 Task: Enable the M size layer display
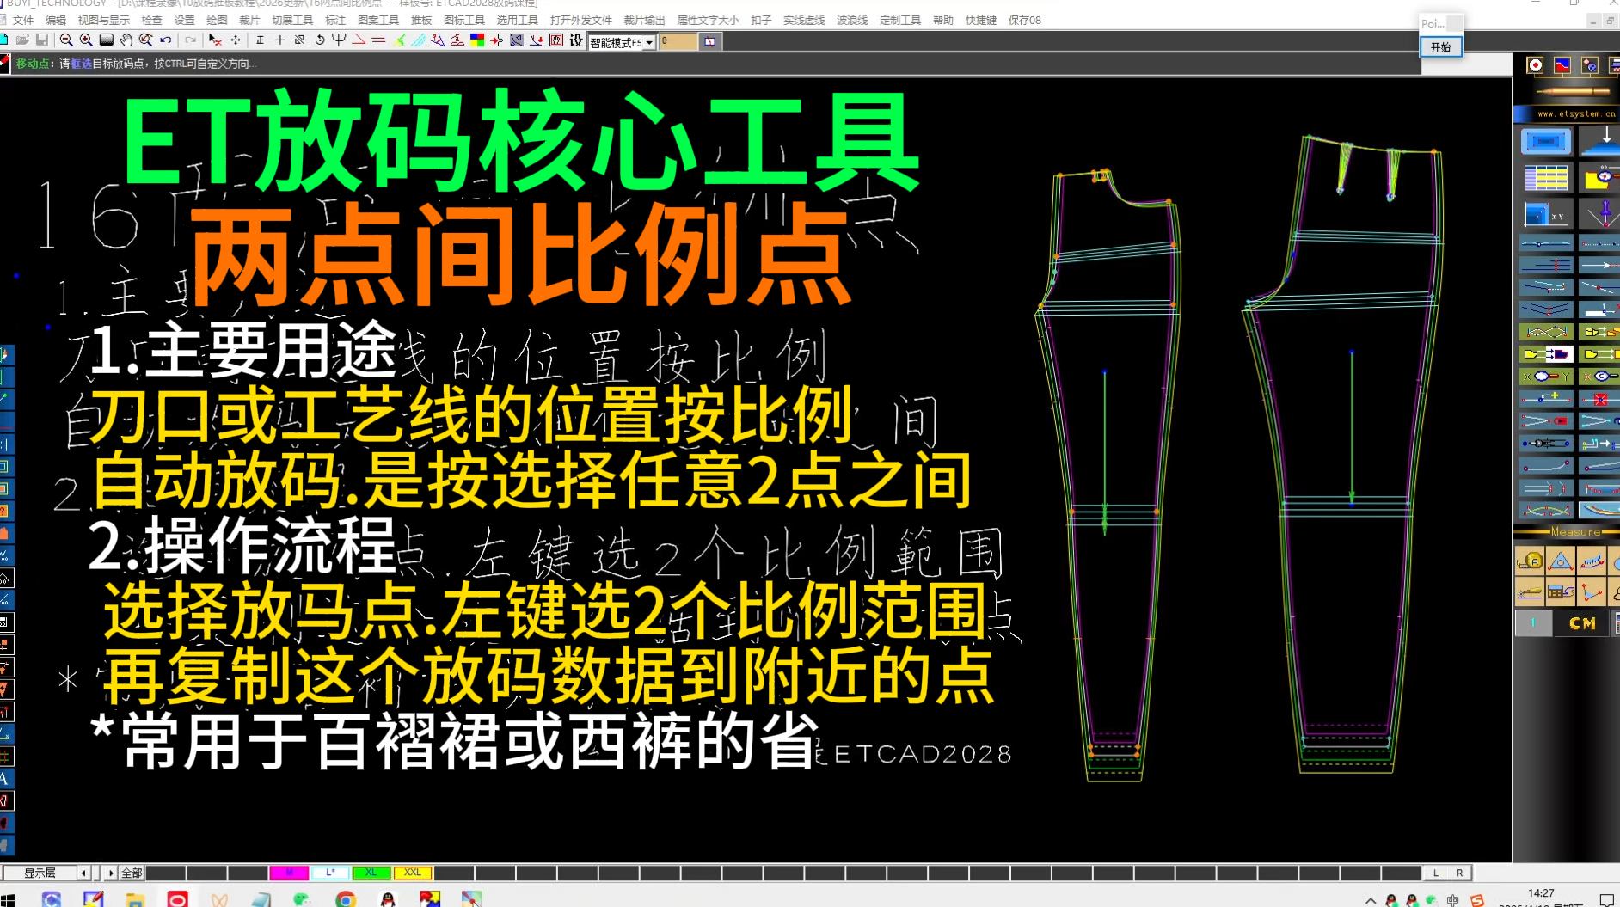tap(289, 872)
